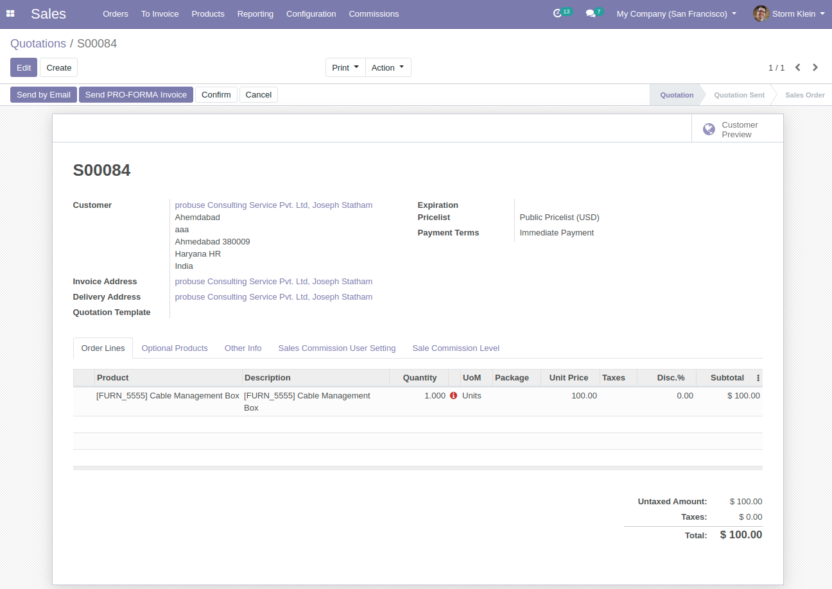Sort by Unit Price column header

coord(570,378)
